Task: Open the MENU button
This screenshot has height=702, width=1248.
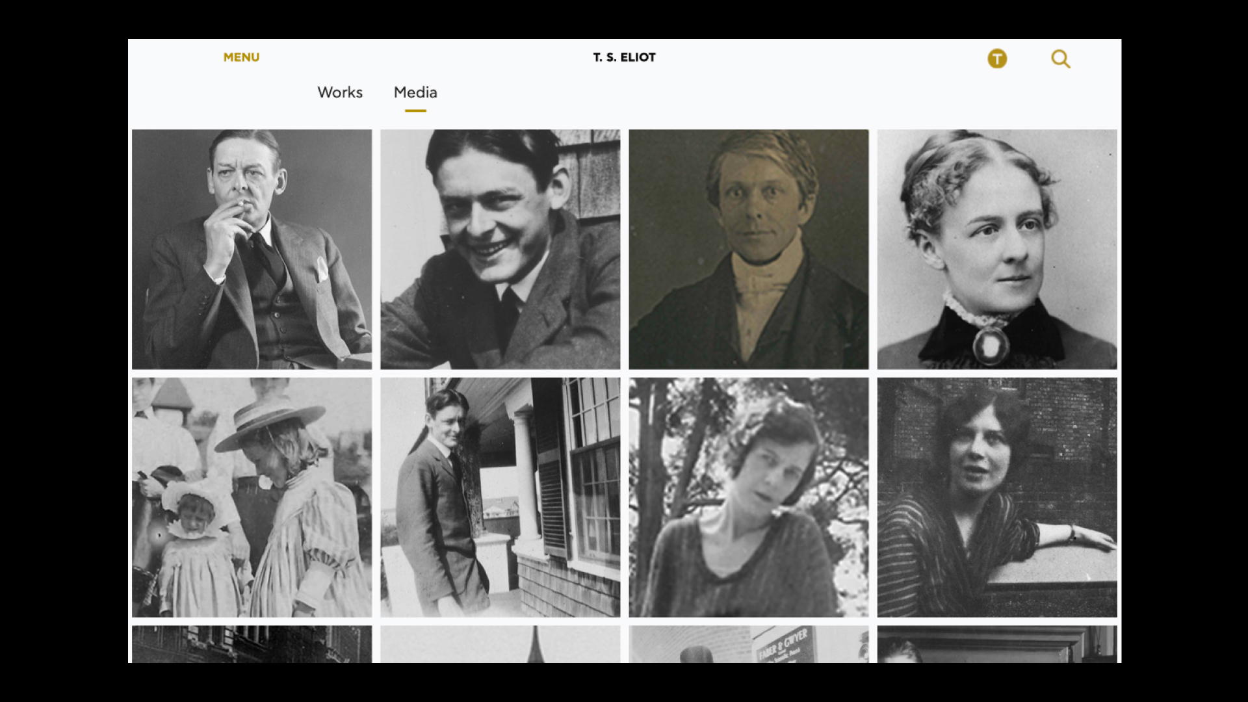Action: click(x=241, y=57)
